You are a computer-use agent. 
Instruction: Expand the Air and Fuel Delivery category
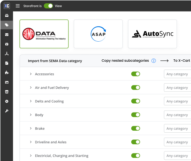(31, 88)
